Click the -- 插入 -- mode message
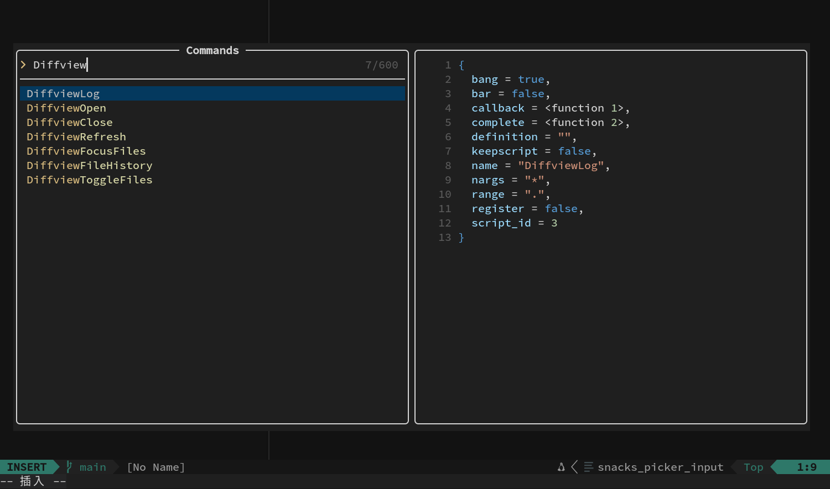The width and height of the screenshot is (830, 489). [x=33, y=481]
